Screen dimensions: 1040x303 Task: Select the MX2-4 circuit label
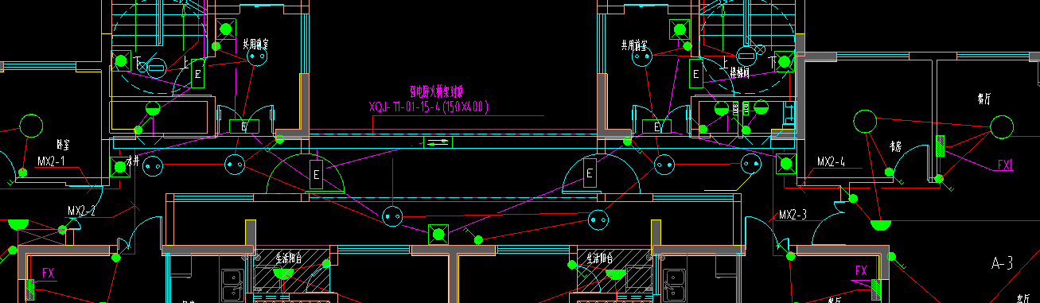click(831, 161)
